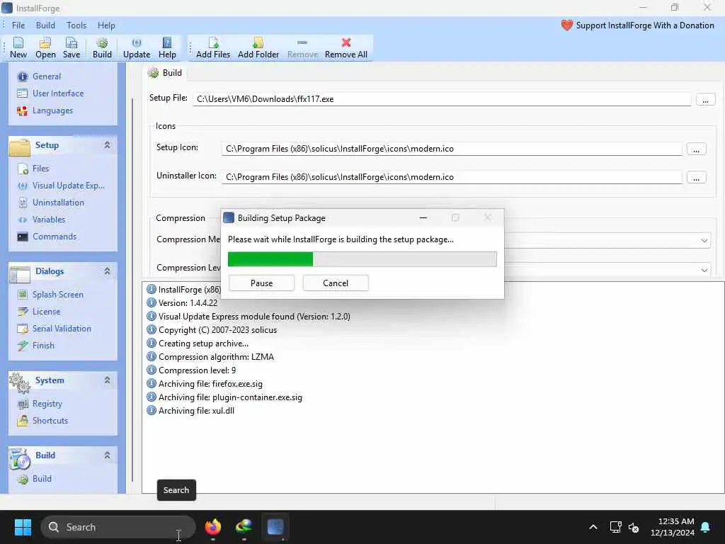Click the Help toolbar icon
Viewport: 725px width, 544px height.
[167, 47]
